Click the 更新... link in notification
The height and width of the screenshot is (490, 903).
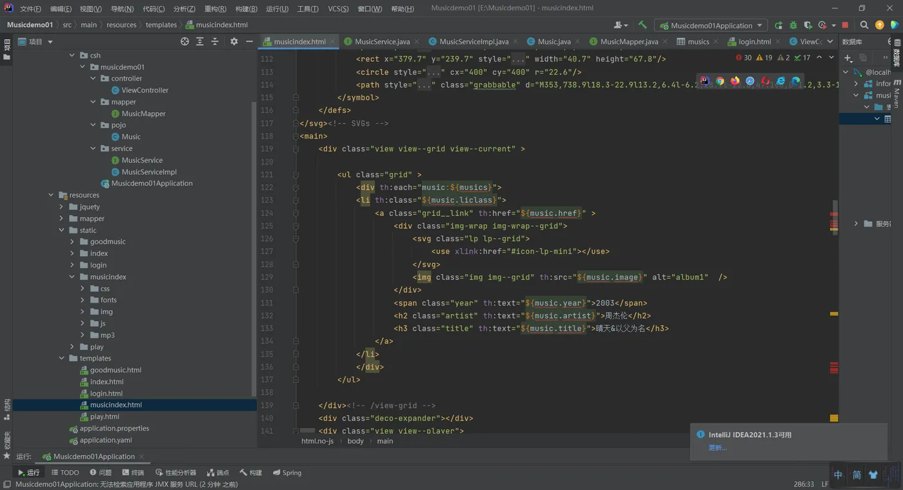coord(717,447)
